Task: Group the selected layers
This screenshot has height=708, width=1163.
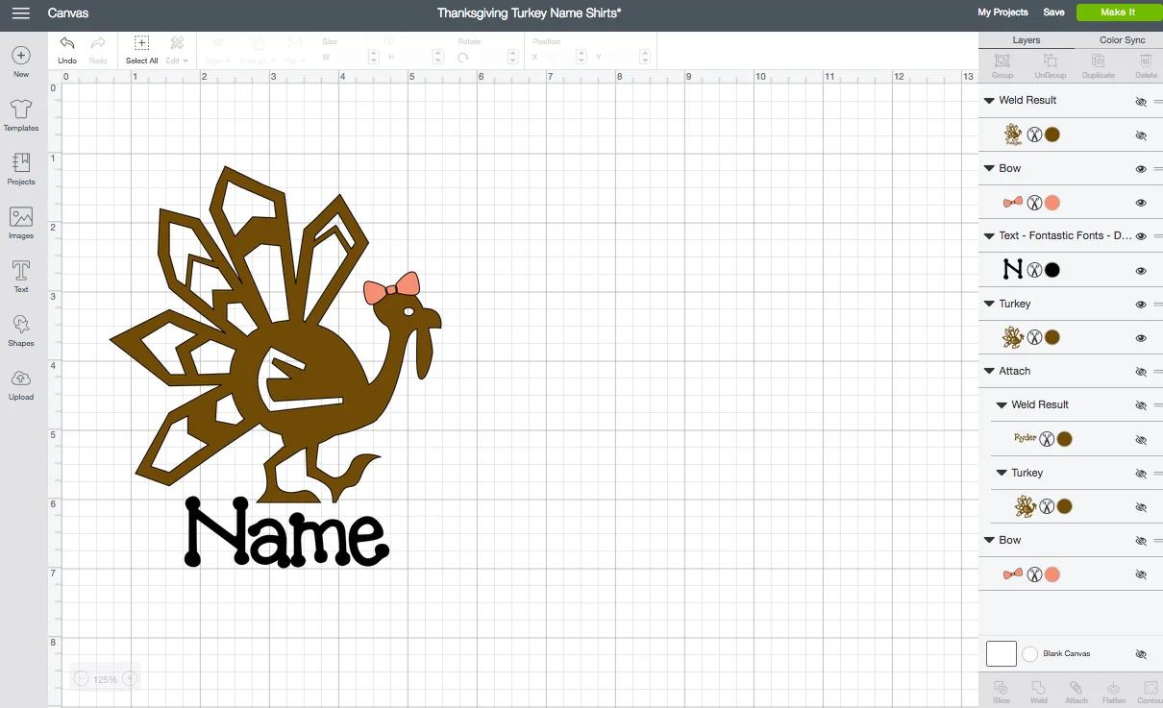Action: click(x=1002, y=66)
